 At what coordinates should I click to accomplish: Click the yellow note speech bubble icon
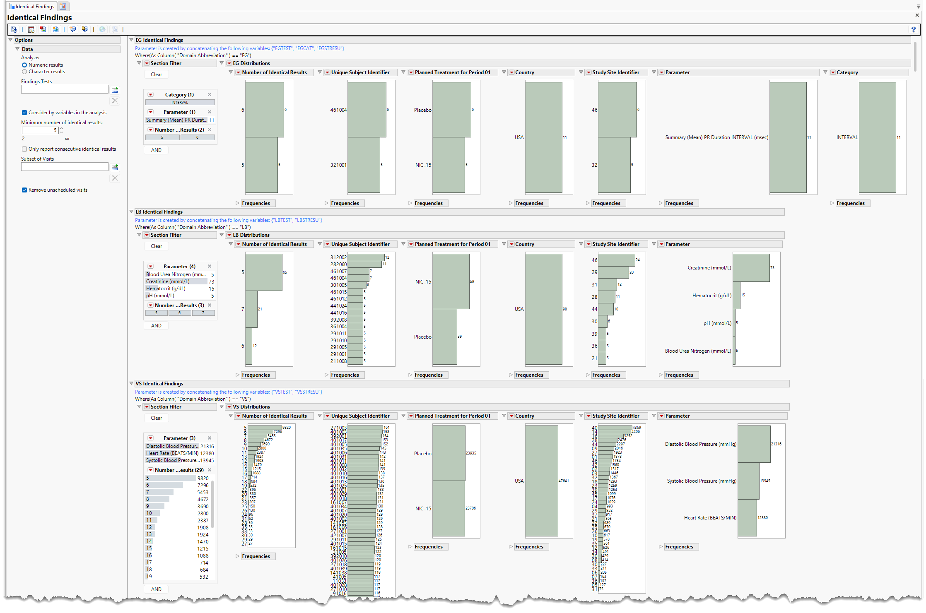point(85,29)
